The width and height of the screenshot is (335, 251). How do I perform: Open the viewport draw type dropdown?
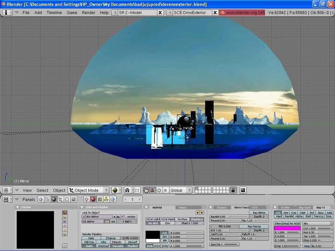pyautogui.click(x=117, y=190)
